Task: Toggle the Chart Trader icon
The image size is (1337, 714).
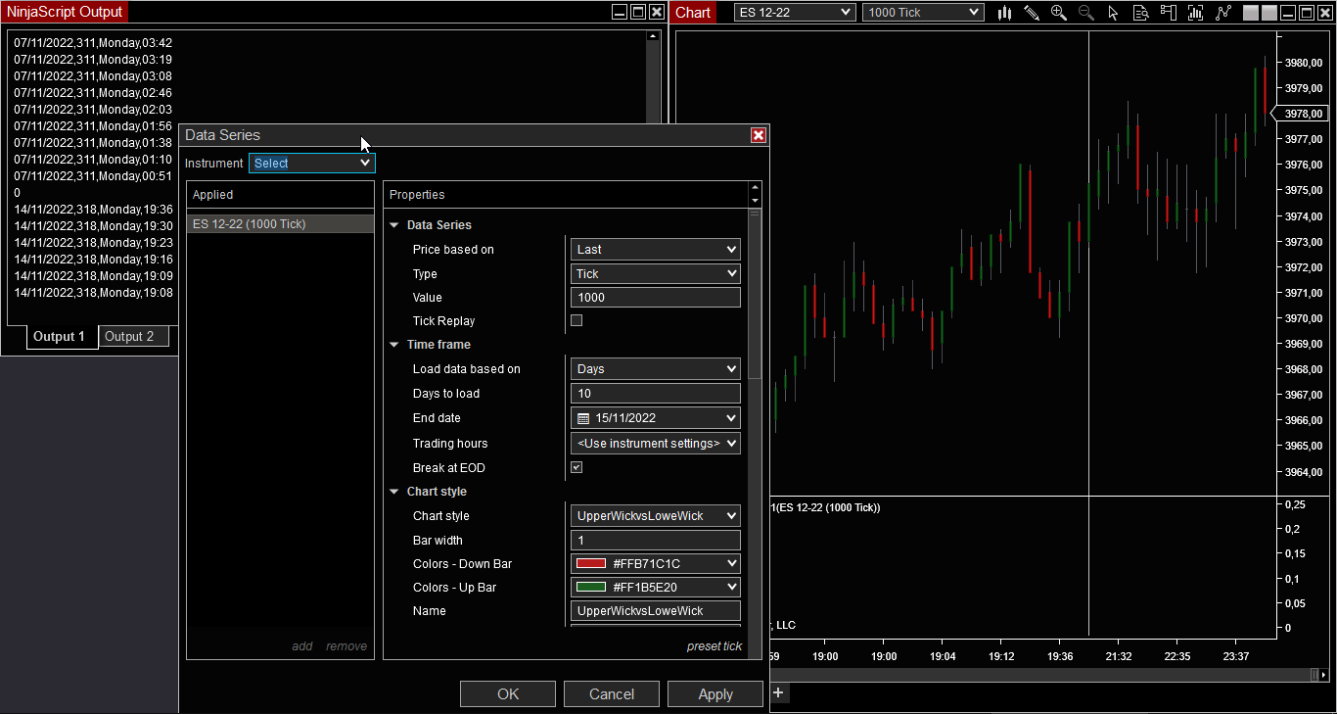Action: [1168, 13]
